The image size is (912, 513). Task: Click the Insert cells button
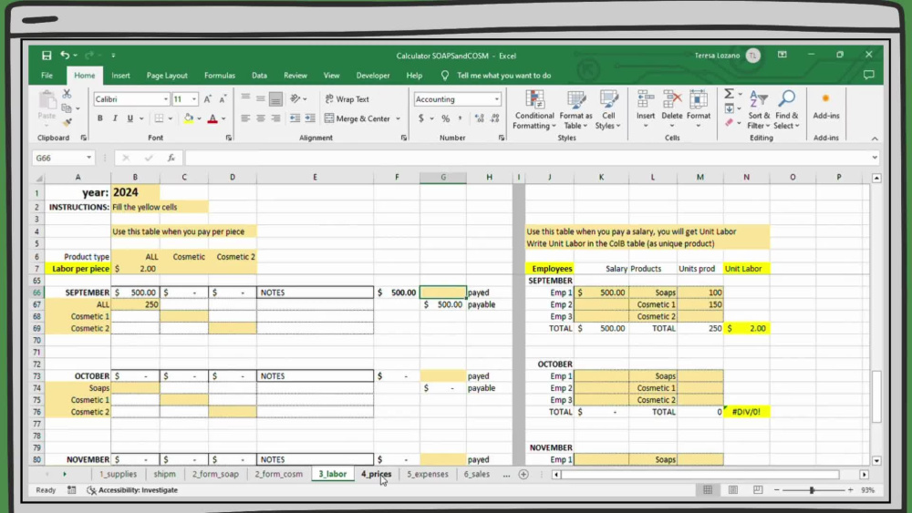[x=645, y=110]
